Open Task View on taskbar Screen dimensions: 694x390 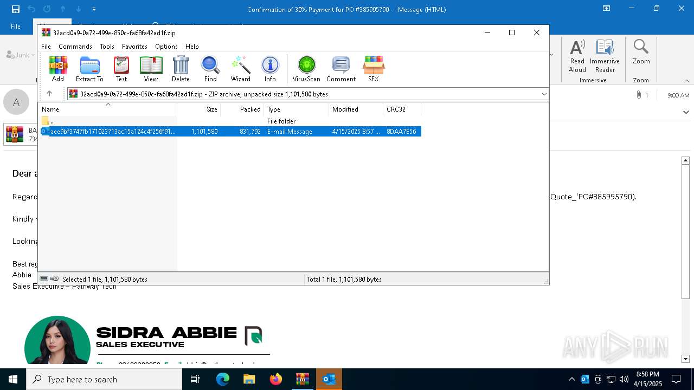195,379
